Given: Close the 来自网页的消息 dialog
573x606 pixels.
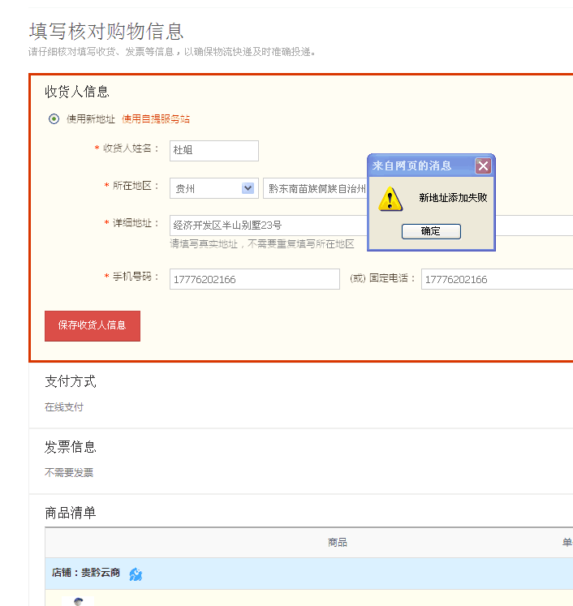Looking at the screenshot, I should 483,166.
